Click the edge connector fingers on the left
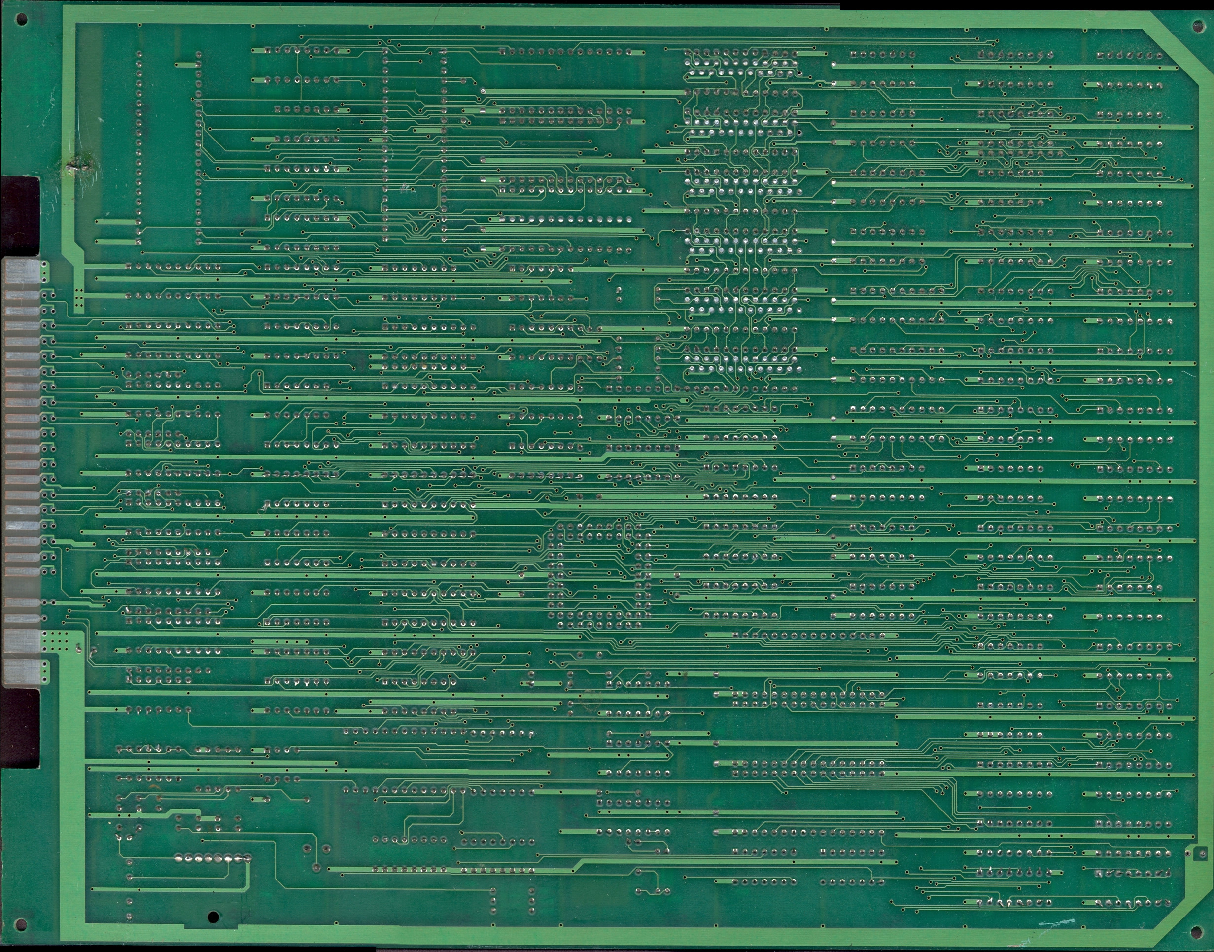Image resolution: width=1214 pixels, height=952 pixels. pyautogui.click(x=22, y=446)
